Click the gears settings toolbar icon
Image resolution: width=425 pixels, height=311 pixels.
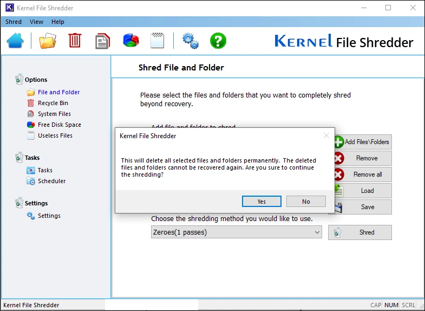click(190, 41)
